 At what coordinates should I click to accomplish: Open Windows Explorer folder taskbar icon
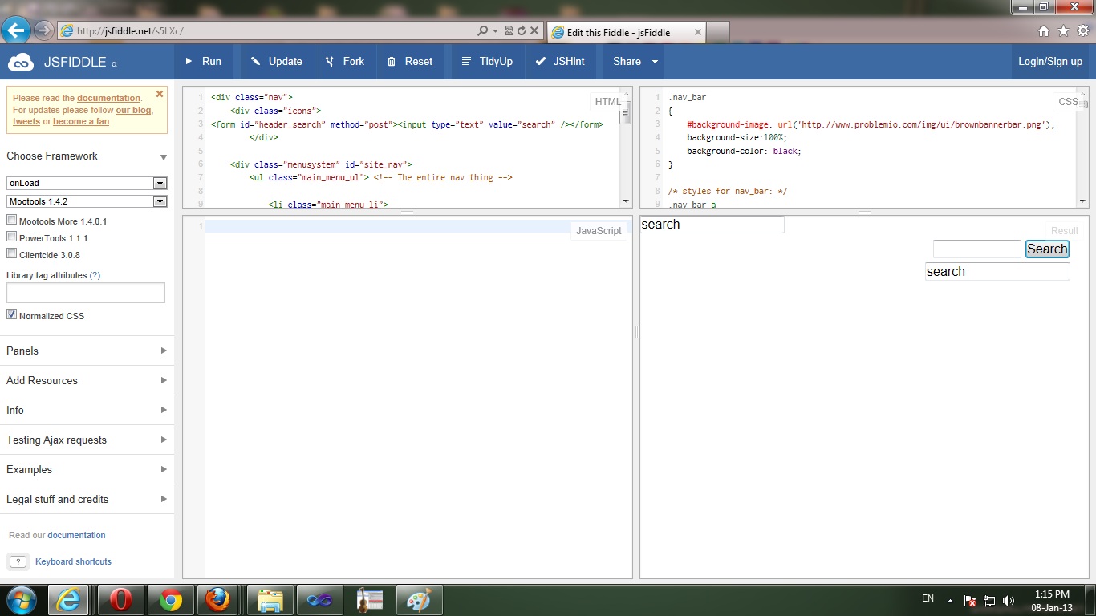click(x=270, y=600)
